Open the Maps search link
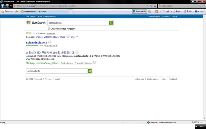The image size is (206, 129). pyautogui.click(x=62, y=37)
